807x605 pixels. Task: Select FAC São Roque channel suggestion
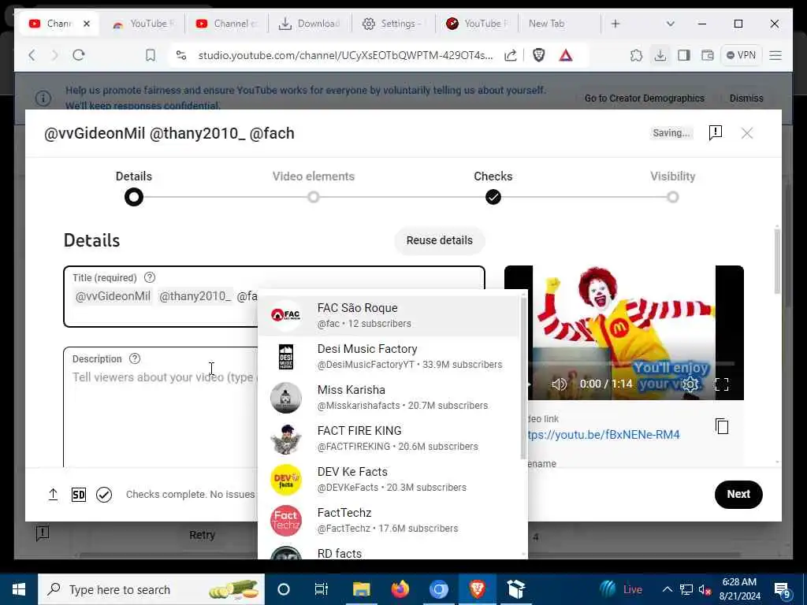389,315
